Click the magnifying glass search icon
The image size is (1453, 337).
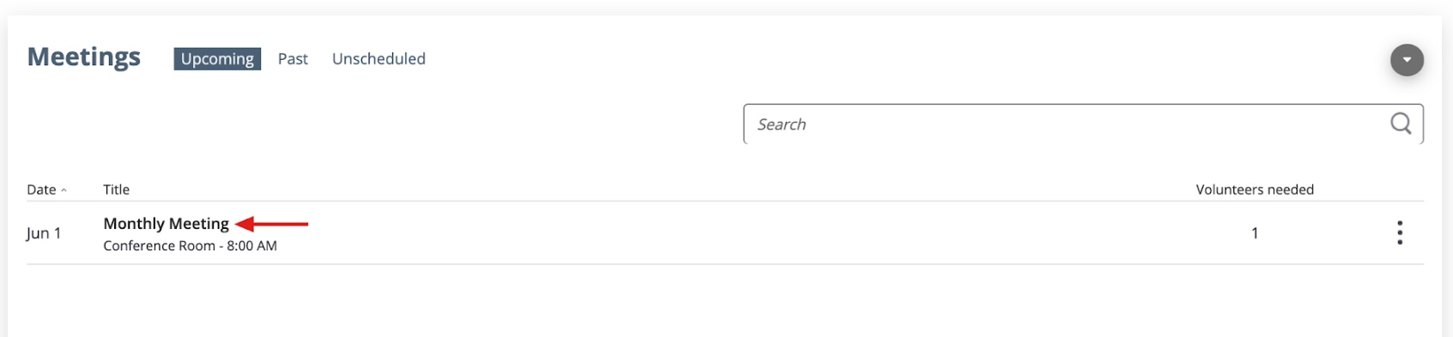[1401, 123]
